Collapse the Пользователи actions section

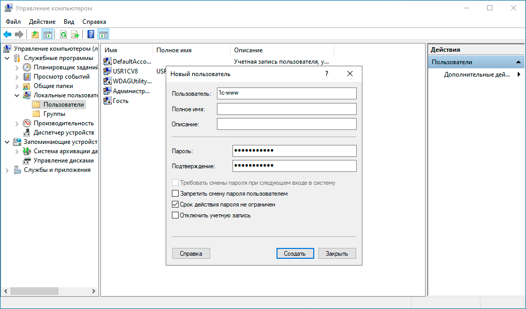click(x=518, y=62)
